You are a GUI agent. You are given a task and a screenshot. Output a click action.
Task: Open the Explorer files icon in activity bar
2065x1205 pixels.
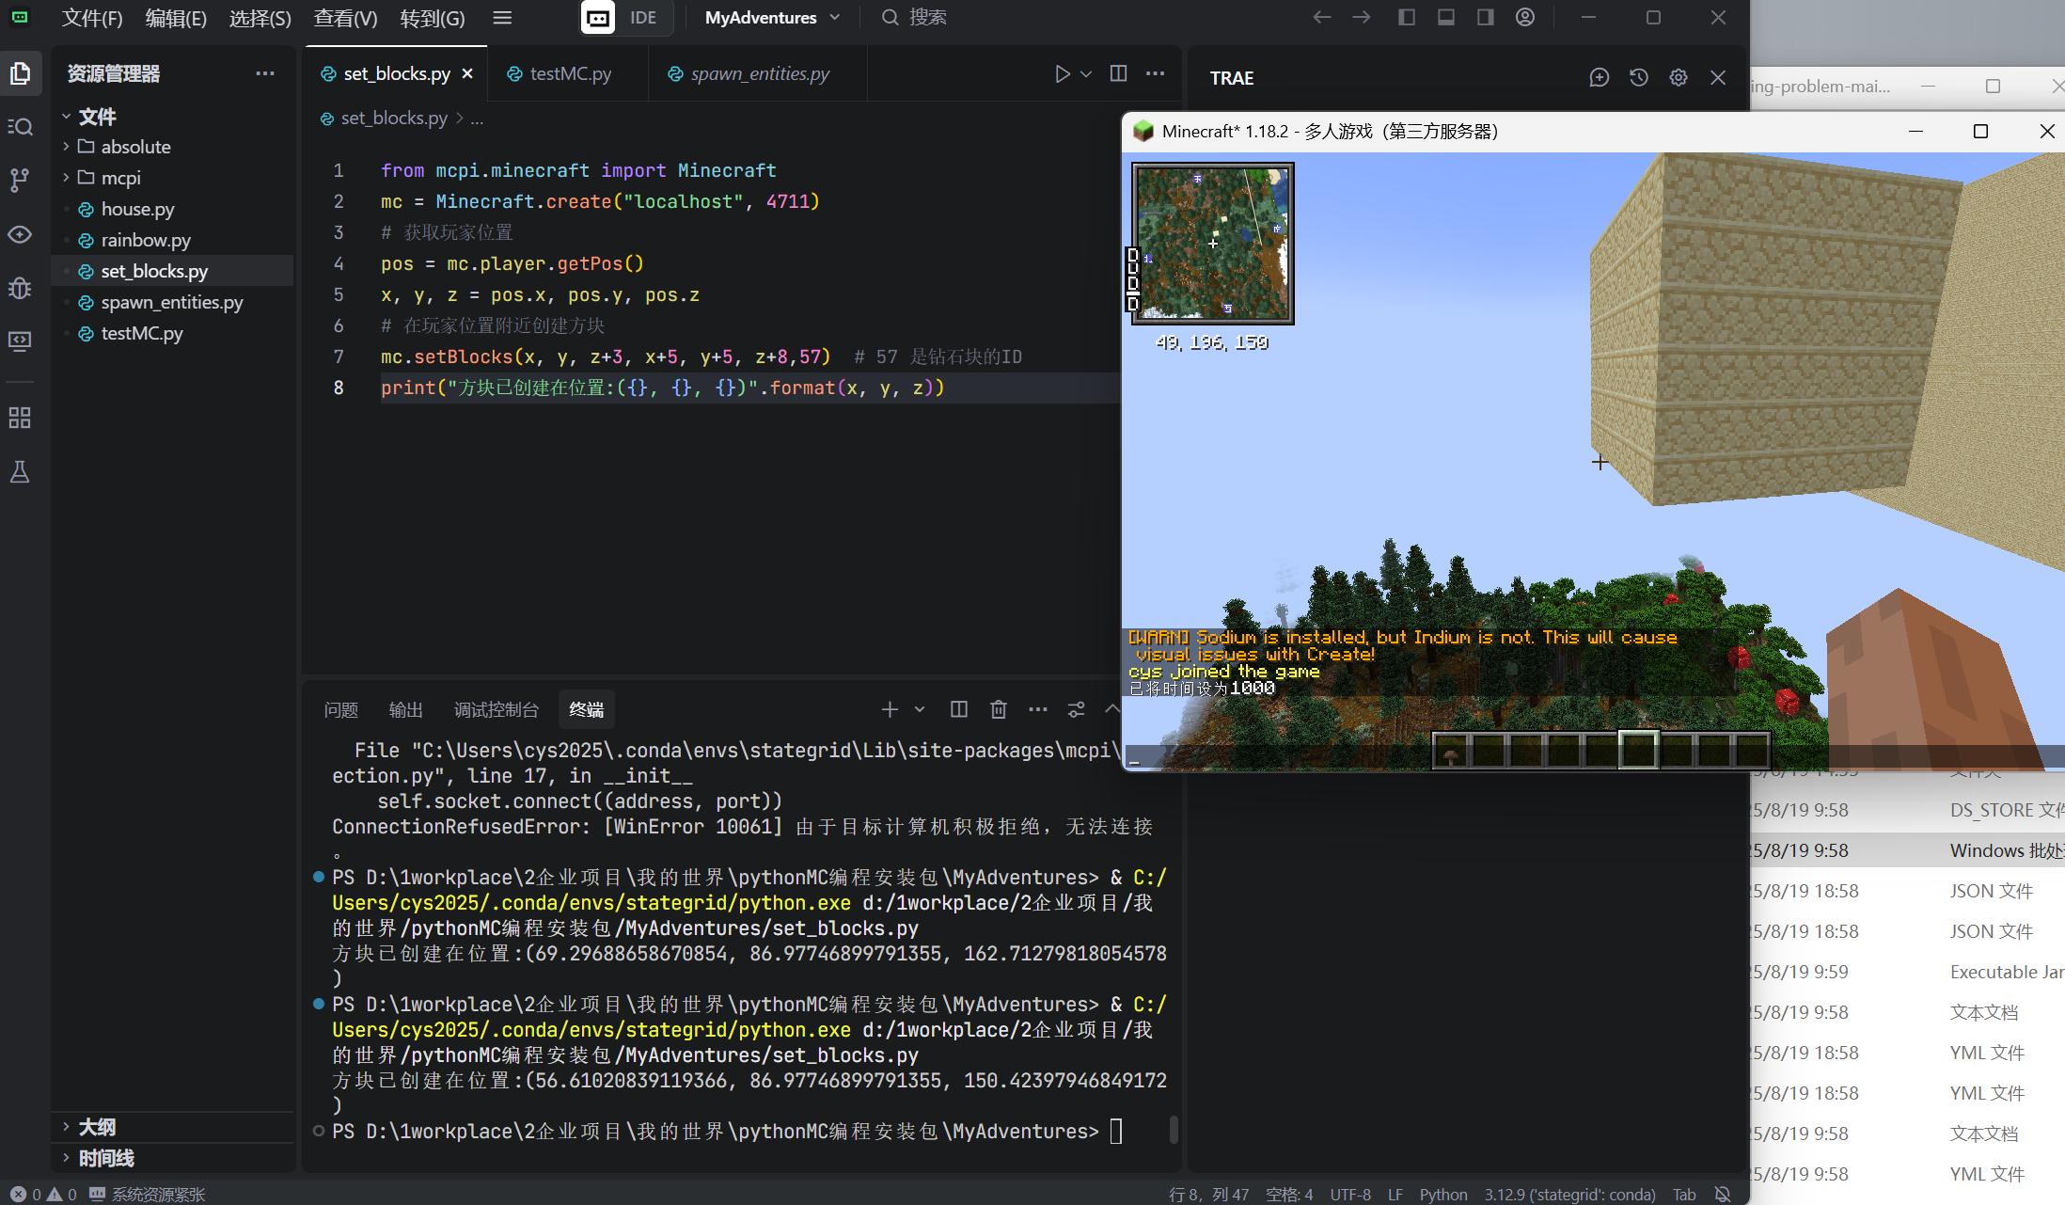pos(20,73)
